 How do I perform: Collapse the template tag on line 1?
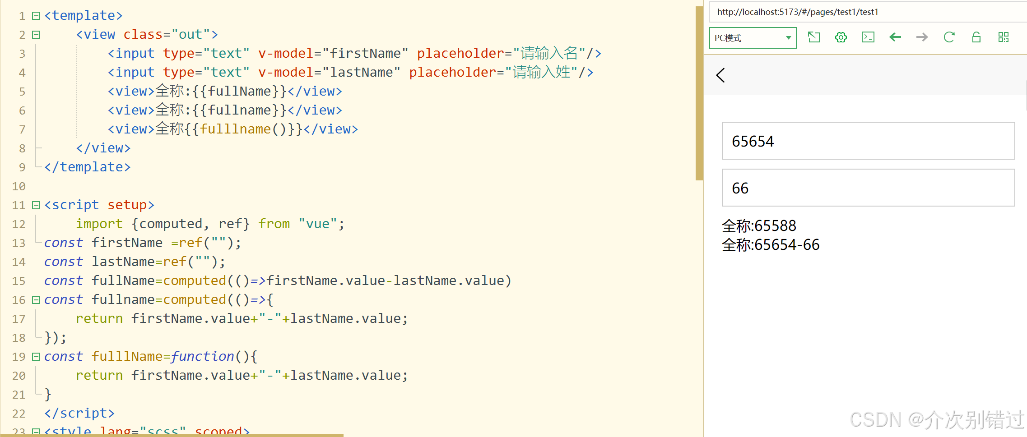click(36, 16)
